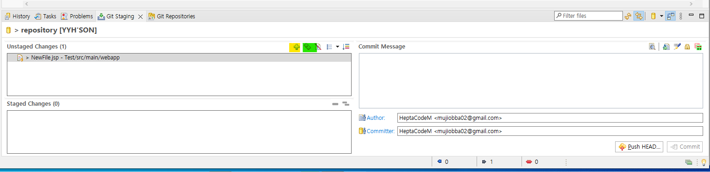Toggle the Sign commit lock icon
Screen dimensions: 710x172
[x=687, y=47]
